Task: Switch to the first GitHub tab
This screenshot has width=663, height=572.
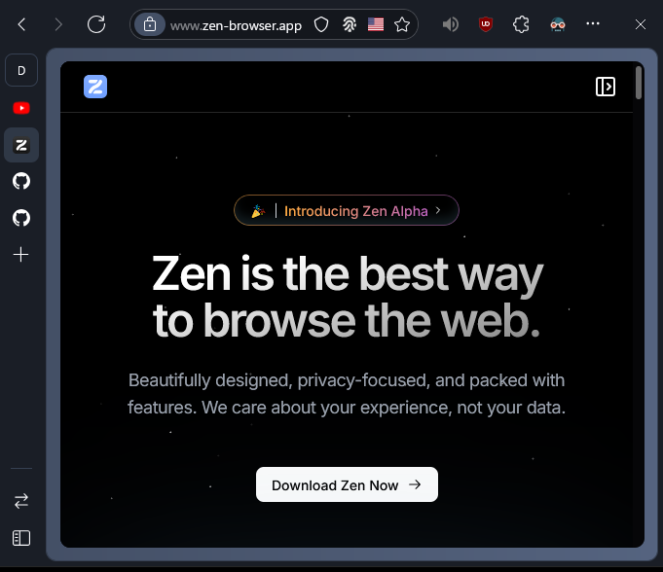Action: (21, 181)
